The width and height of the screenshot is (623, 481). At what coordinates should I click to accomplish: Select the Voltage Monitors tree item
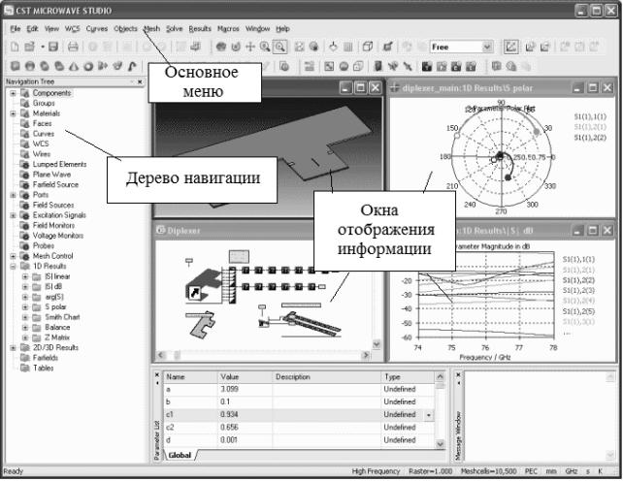coord(58,236)
